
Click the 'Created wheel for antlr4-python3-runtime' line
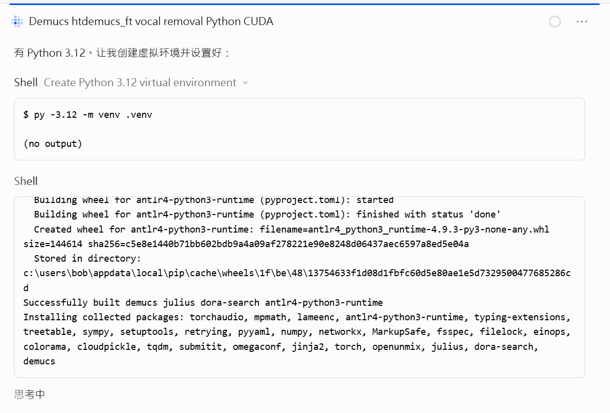coord(291,230)
